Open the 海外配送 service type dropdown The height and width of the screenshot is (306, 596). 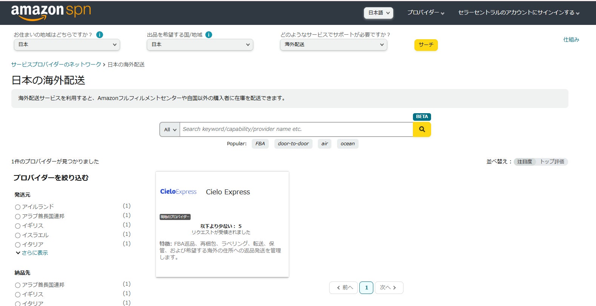click(x=334, y=45)
